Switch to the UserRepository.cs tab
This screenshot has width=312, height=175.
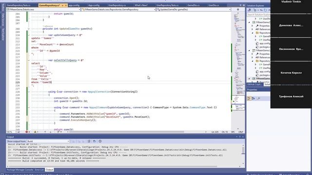117,5
